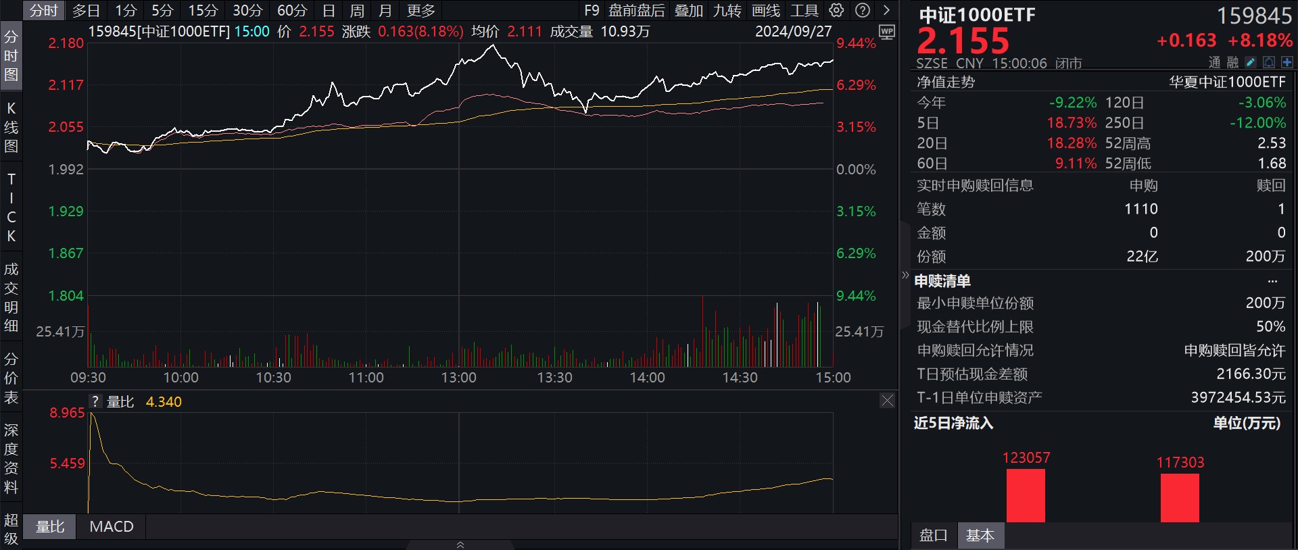This screenshot has width=1298, height=550.
Task: Open the 更多 period dropdown
Action: point(421,11)
